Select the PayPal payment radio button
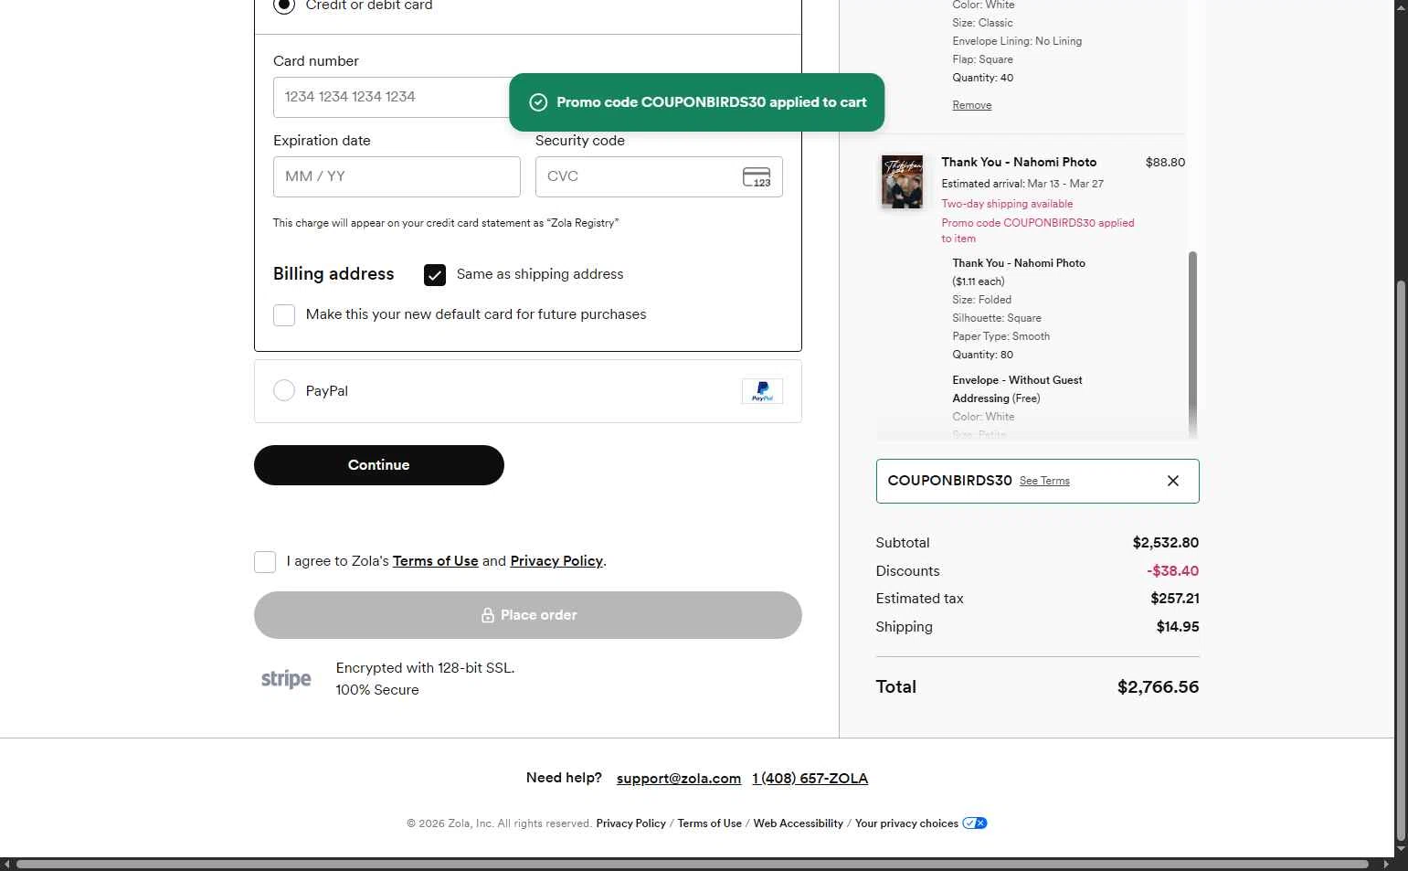The image size is (1408, 871). coord(284,390)
